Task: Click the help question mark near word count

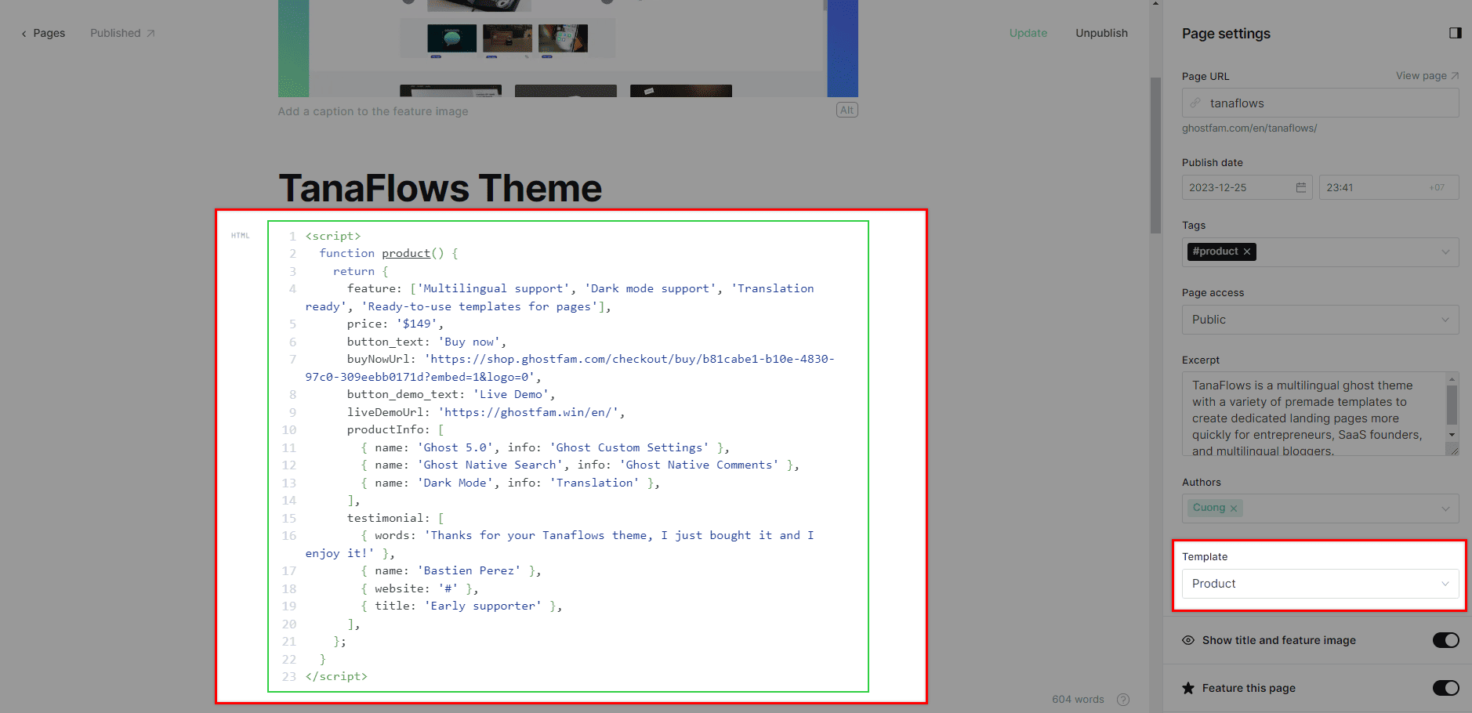Action: coord(1122,699)
